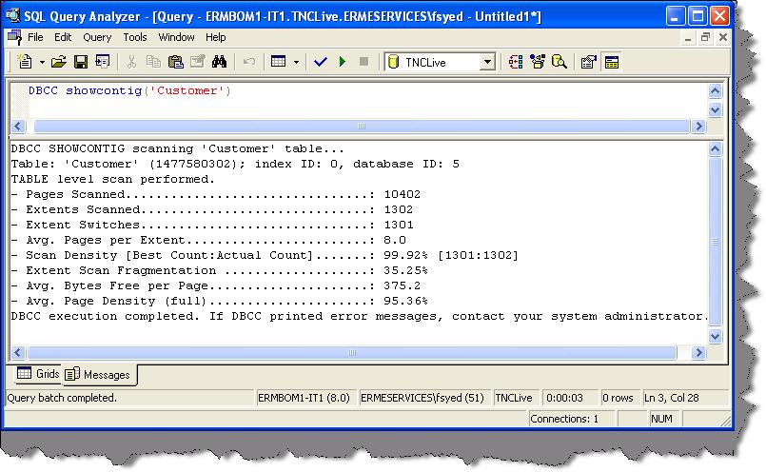This screenshot has width=766, height=472.
Task: Click the Open file folder icon
Action: pos(59,62)
